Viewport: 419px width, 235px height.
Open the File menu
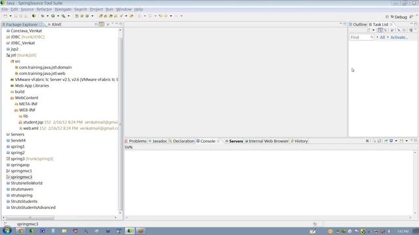[x=5, y=9]
